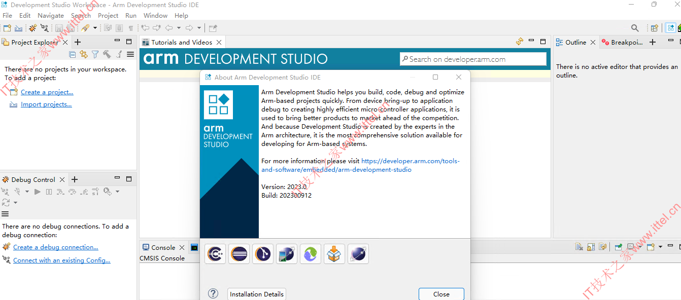
Task: Click the magnifier search icon at top right
Action: tap(635, 28)
